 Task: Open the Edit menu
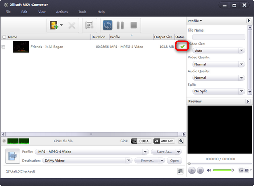[24, 12]
